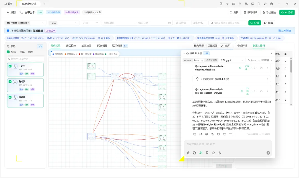Click the sync arrows icon in title bar
Image resolution: width=299 pixels, height=178 pixels.
point(265,4)
